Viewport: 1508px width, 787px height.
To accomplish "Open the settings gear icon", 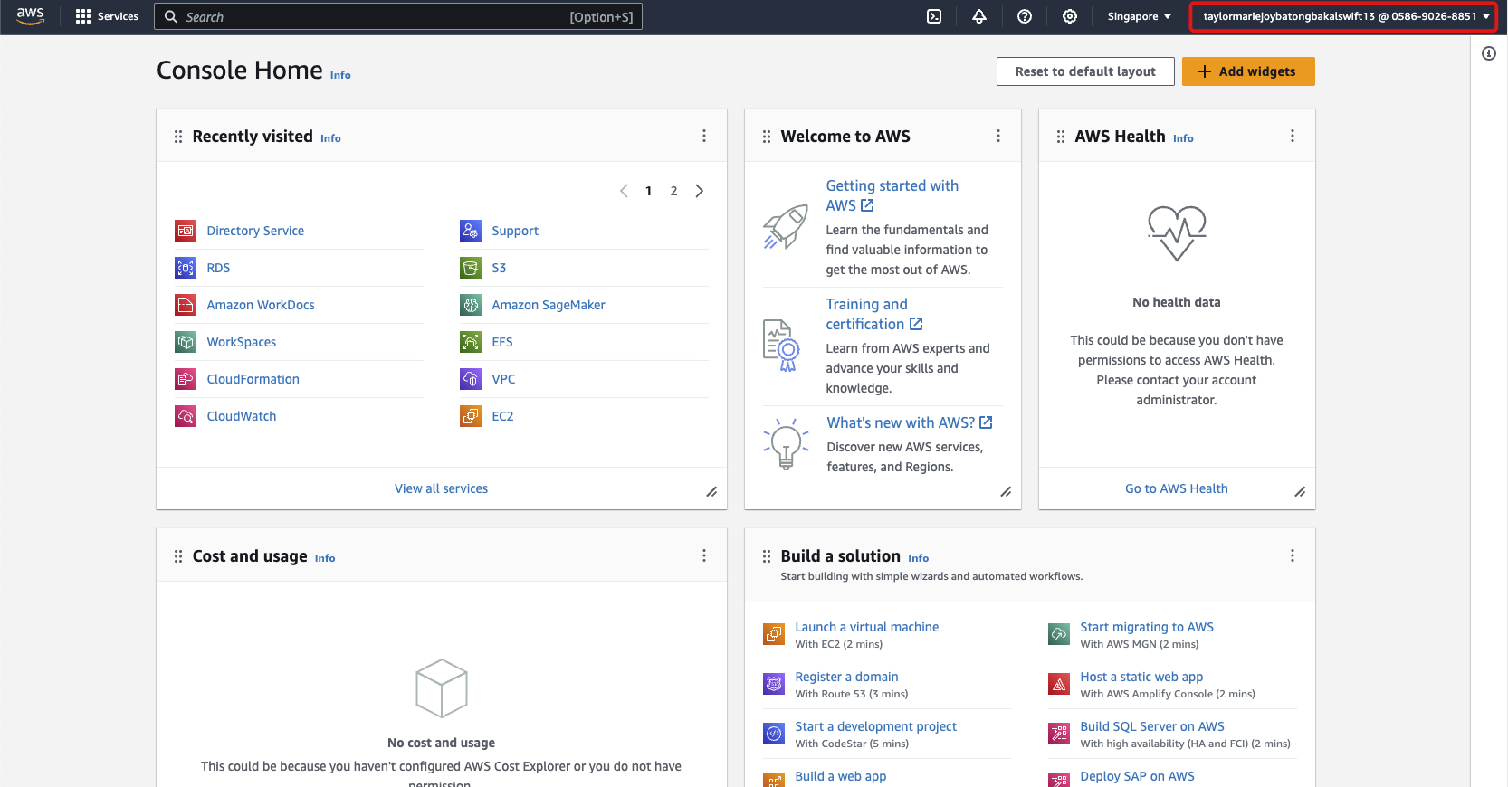I will coord(1070,16).
